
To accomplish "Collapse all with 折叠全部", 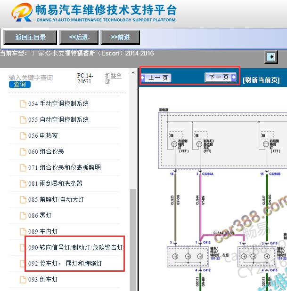I will click(x=113, y=79).
